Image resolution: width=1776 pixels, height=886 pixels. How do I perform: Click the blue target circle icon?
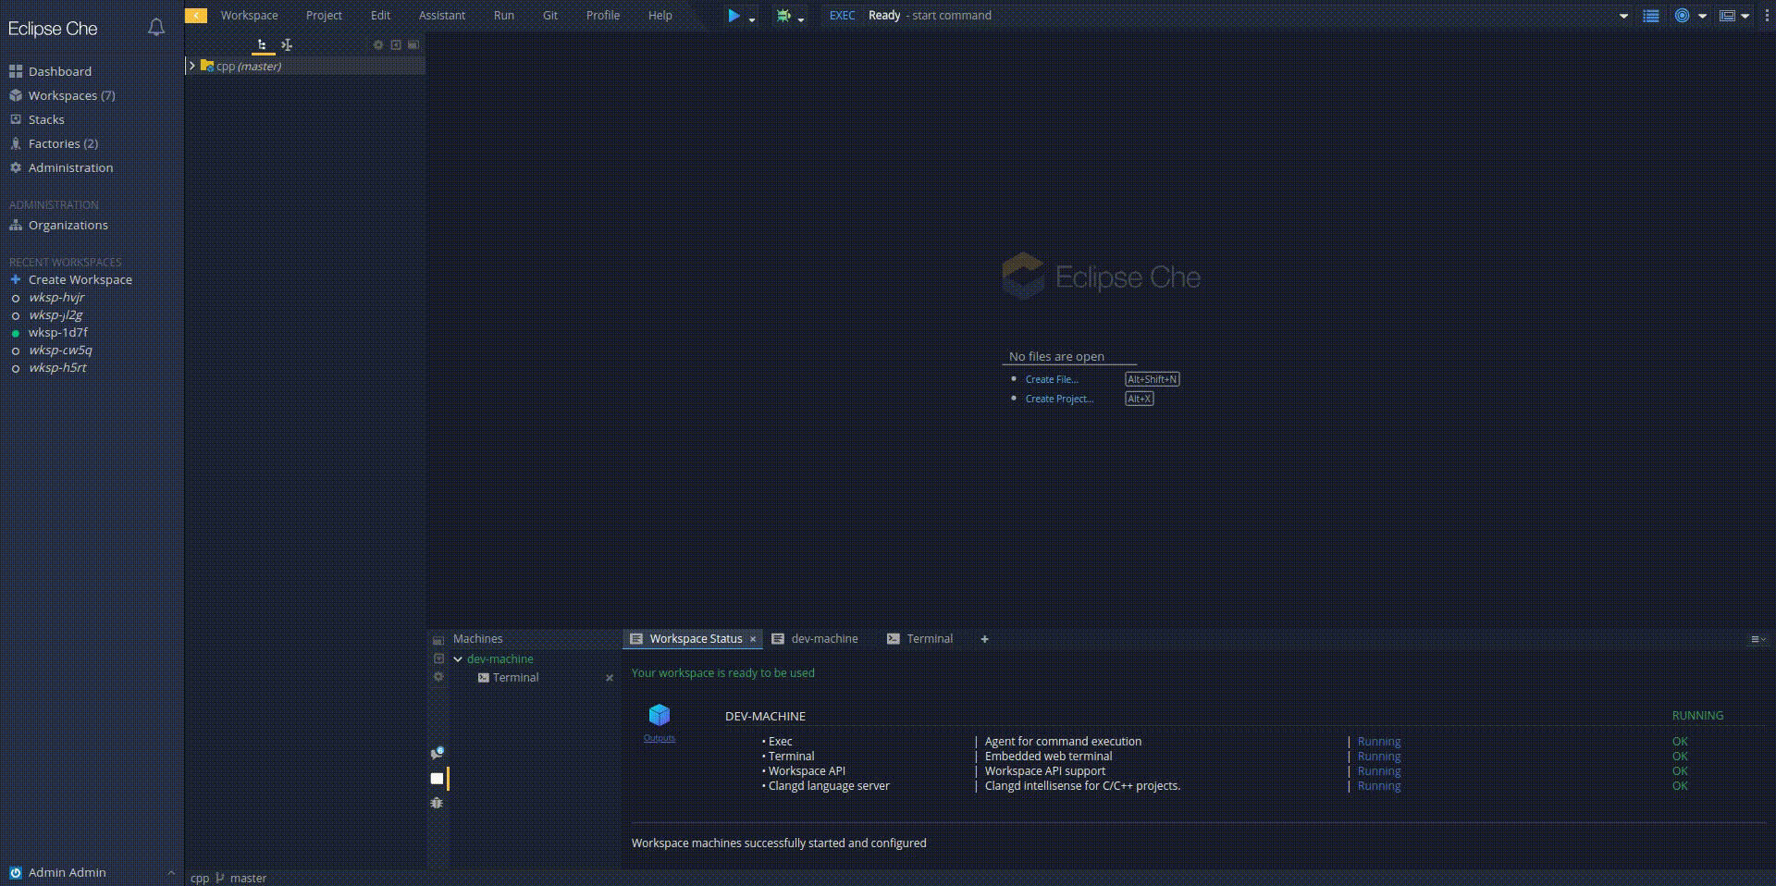1683,16
